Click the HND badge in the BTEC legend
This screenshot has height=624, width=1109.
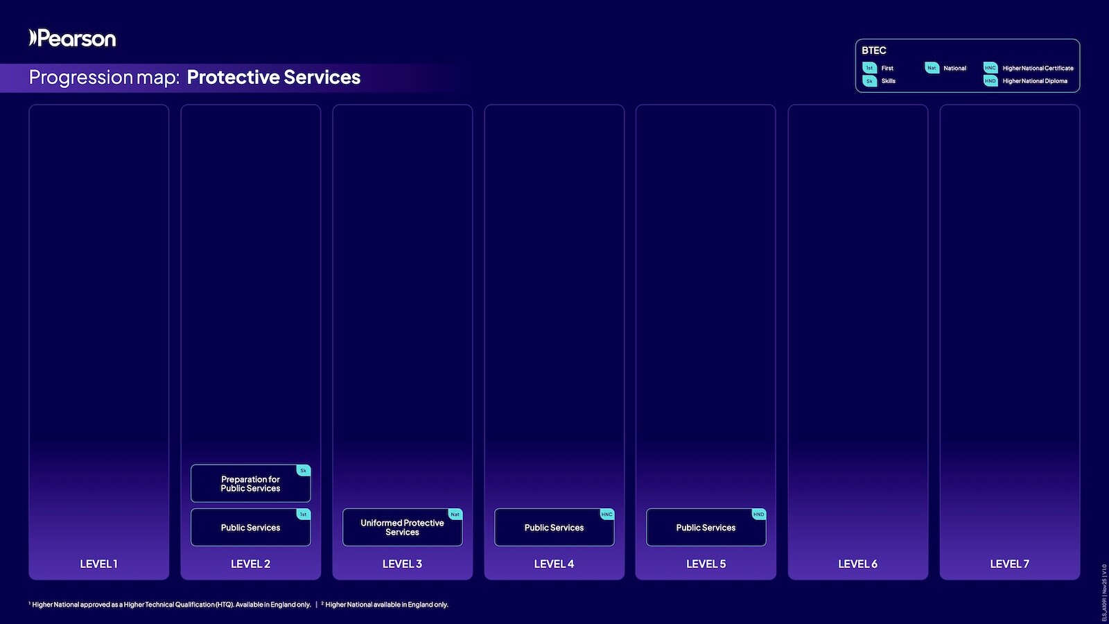(990, 81)
